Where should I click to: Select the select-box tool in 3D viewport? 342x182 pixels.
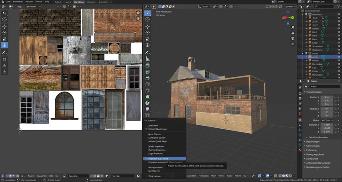click(147, 13)
